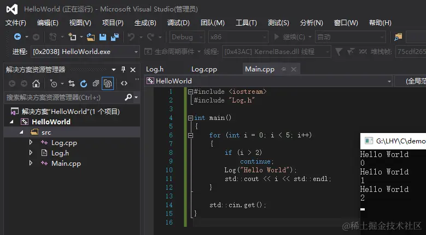Toggle Show All Files in Solution Explorer

click(x=108, y=83)
